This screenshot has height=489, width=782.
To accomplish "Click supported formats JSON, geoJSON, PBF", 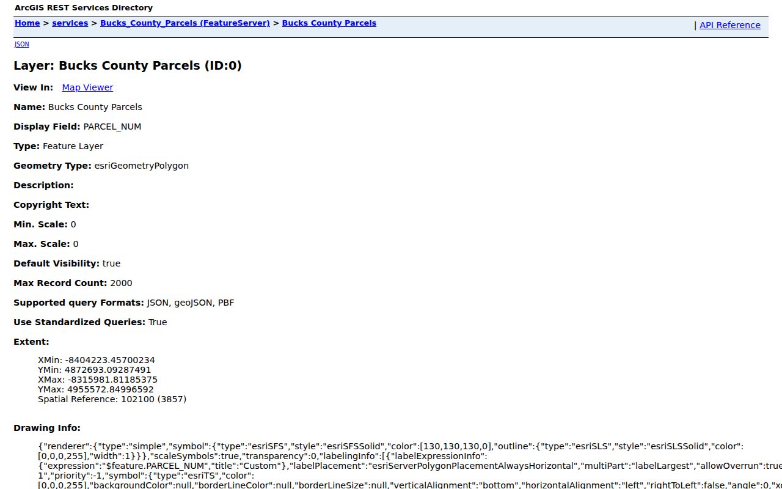I will [x=190, y=303].
